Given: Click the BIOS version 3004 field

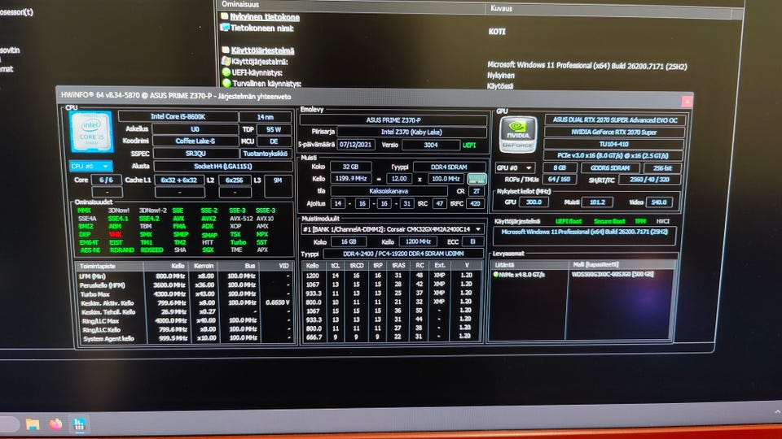Looking at the screenshot, I should [430, 145].
